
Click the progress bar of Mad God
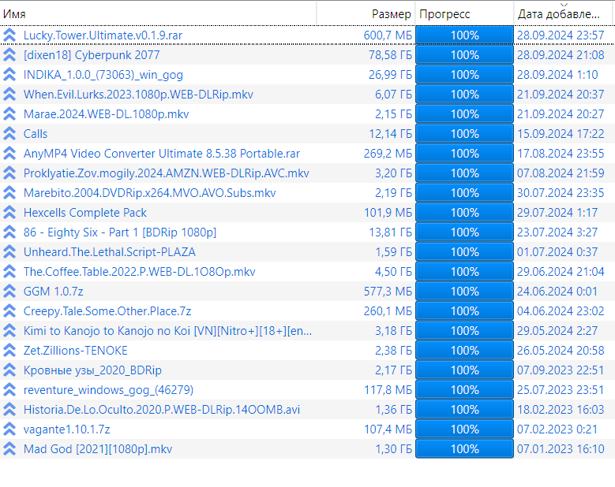(x=464, y=449)
